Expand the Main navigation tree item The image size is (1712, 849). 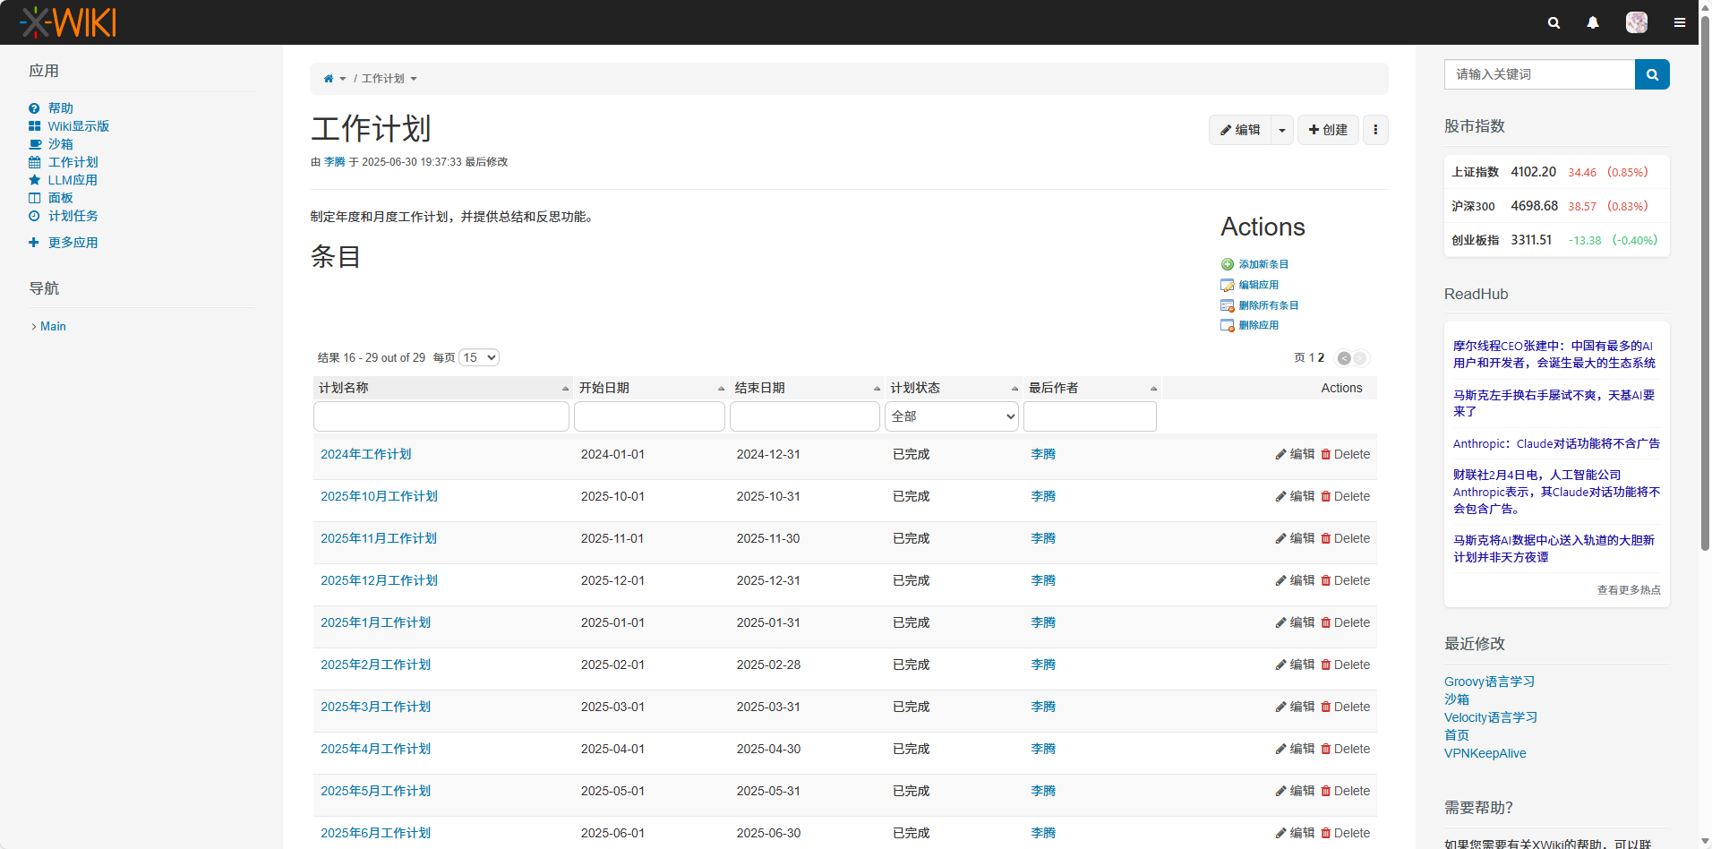point(34,327)
